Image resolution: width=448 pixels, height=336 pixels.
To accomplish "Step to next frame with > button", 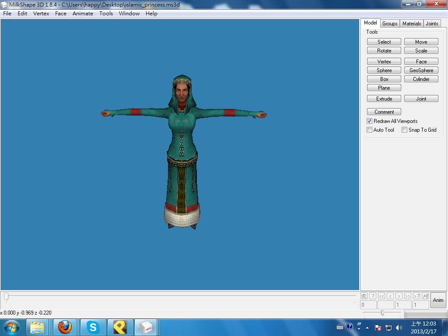I will (x=399, y=296).
